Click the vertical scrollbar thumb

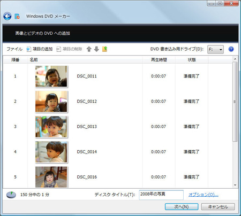pyautogui.click(x=235, y=102)
